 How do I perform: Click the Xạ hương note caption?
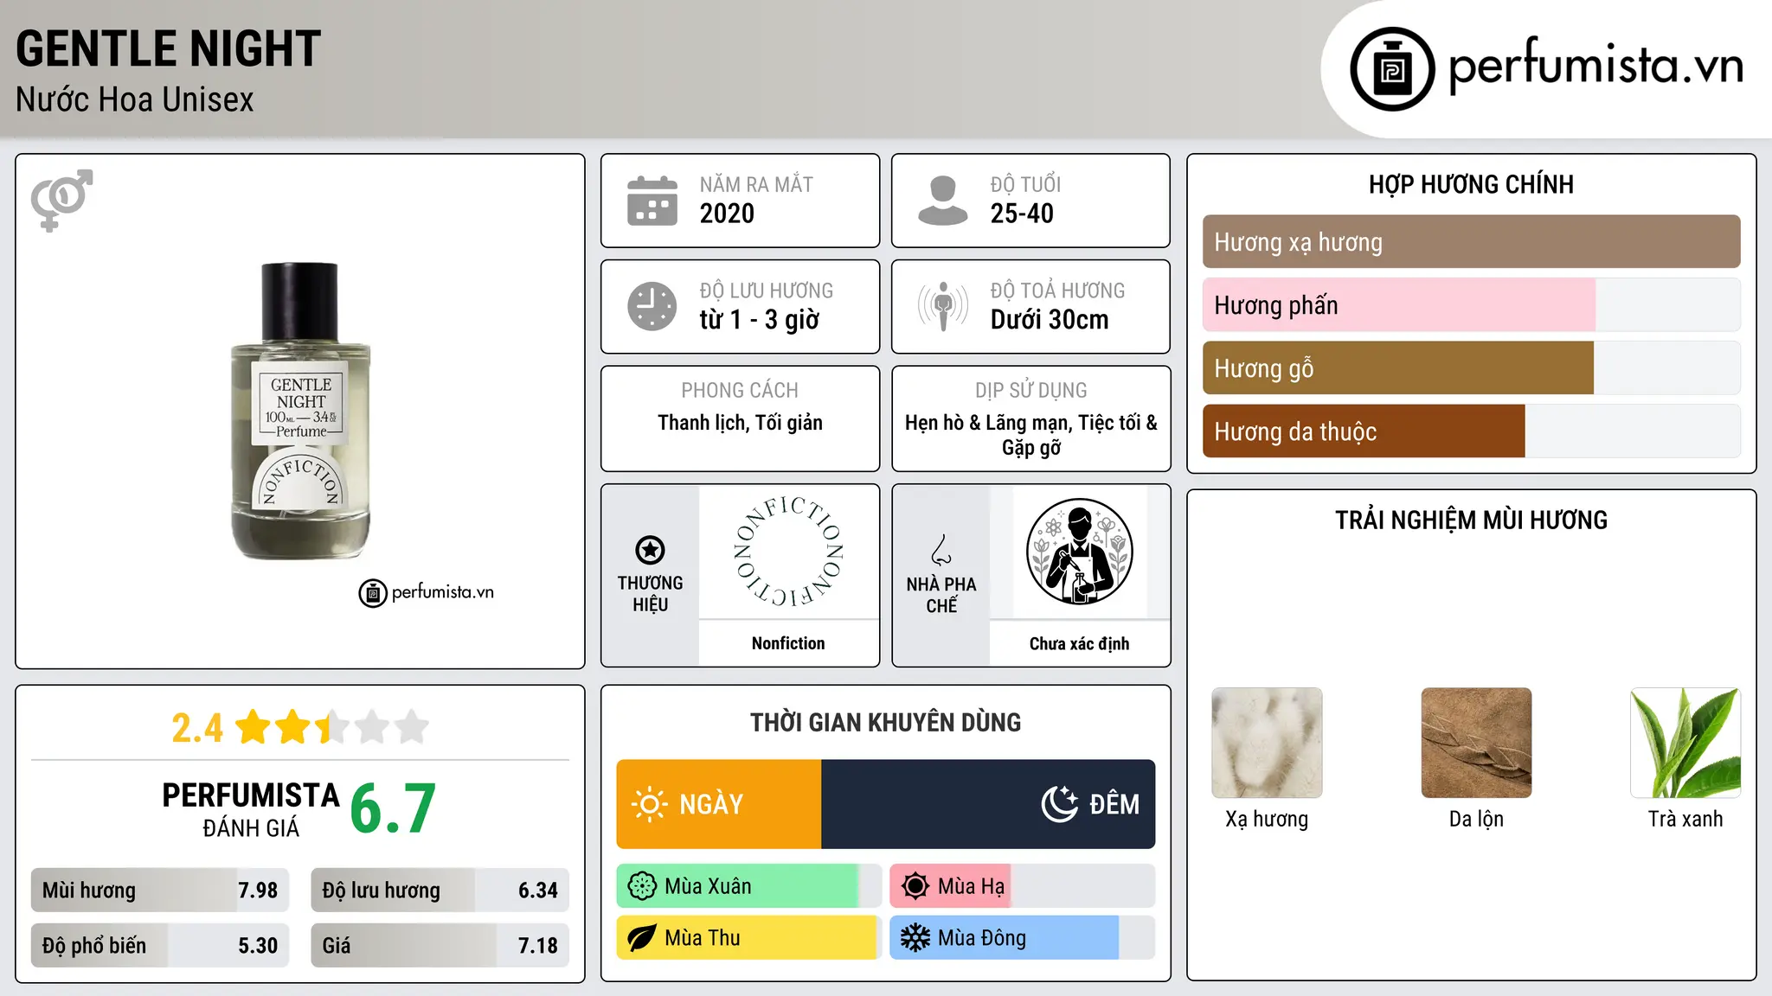[1267, 819]
